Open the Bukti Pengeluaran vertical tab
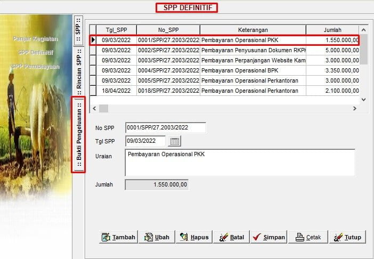The width and height of the screenshot is (374, 259). 79,134
